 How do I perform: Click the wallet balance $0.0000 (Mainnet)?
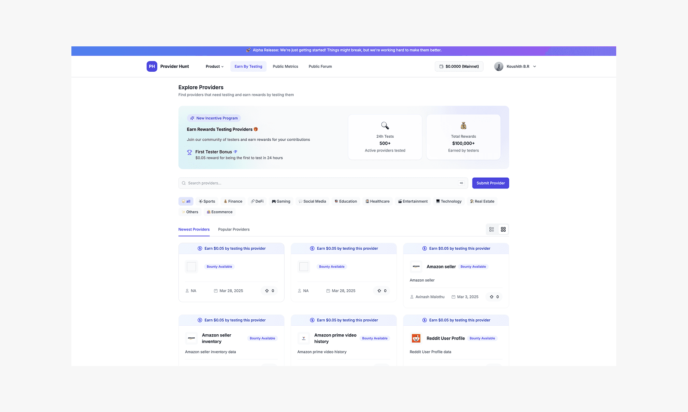(459, 67)
